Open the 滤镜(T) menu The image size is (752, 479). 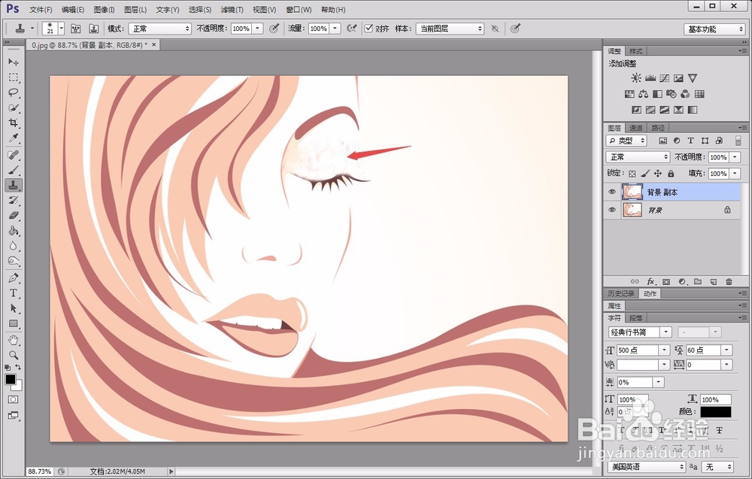232,10
